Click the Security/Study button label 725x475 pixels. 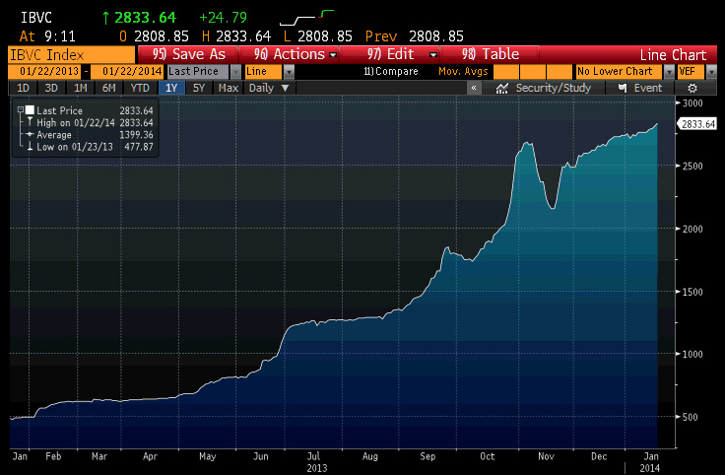[553, 88]
